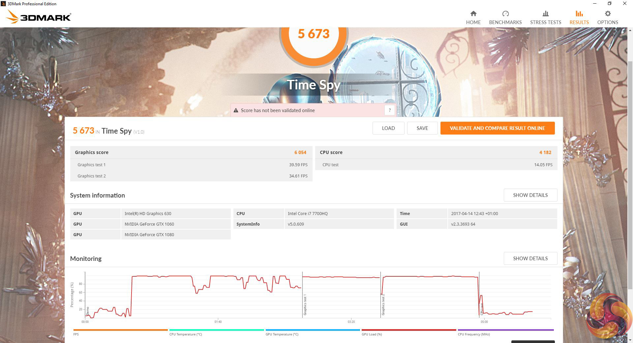The width and height of the screenshot is (633, 343).
Task: Click the Monitoring heading
Action: 86,259
